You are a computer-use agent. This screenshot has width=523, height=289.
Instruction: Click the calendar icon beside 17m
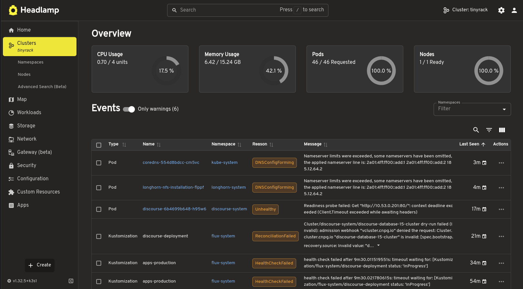pyautogui.click(x=484, y=209)
